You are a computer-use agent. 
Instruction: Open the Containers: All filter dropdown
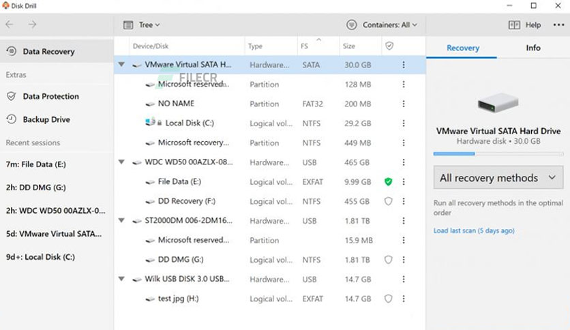[382, 25]
